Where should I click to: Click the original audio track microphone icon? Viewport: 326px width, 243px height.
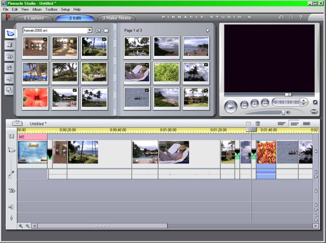11,175
